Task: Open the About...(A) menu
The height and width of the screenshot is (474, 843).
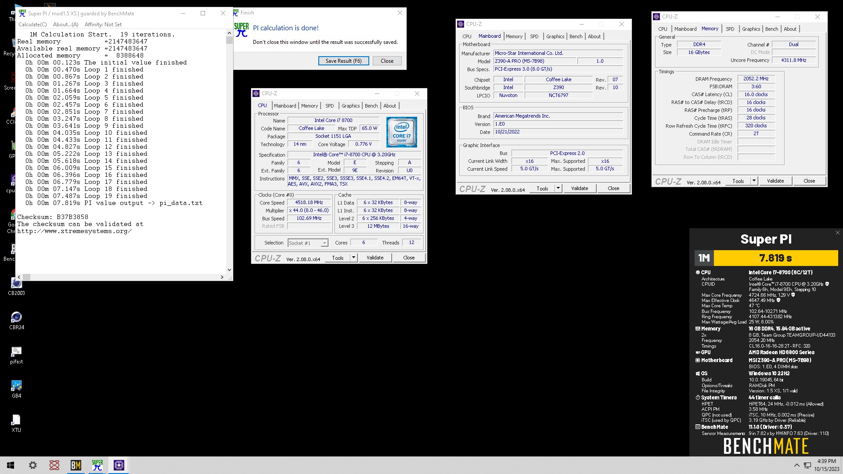Action: click(66, 25)
